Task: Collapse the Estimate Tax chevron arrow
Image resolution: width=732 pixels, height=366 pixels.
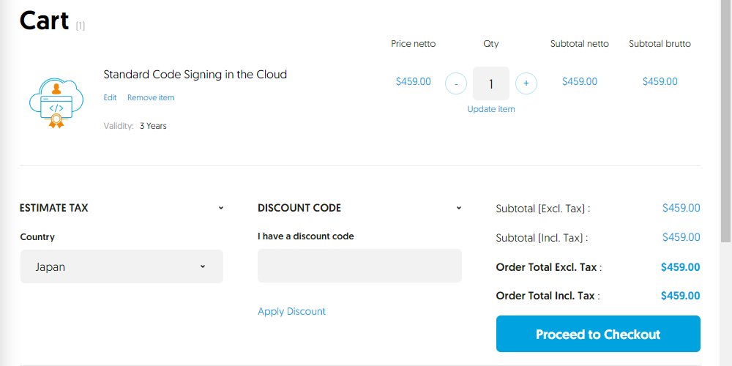Action: (x=221, y=208)
